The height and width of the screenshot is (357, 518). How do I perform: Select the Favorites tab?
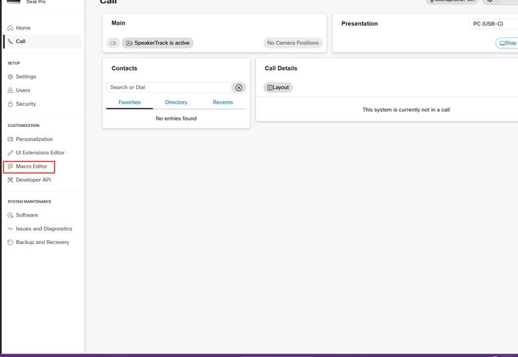130,102
